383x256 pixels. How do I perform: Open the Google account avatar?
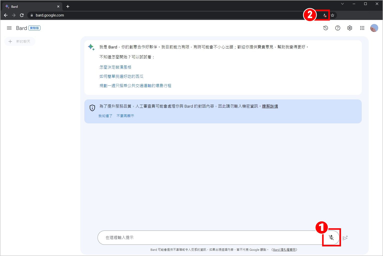click(374, 28)
